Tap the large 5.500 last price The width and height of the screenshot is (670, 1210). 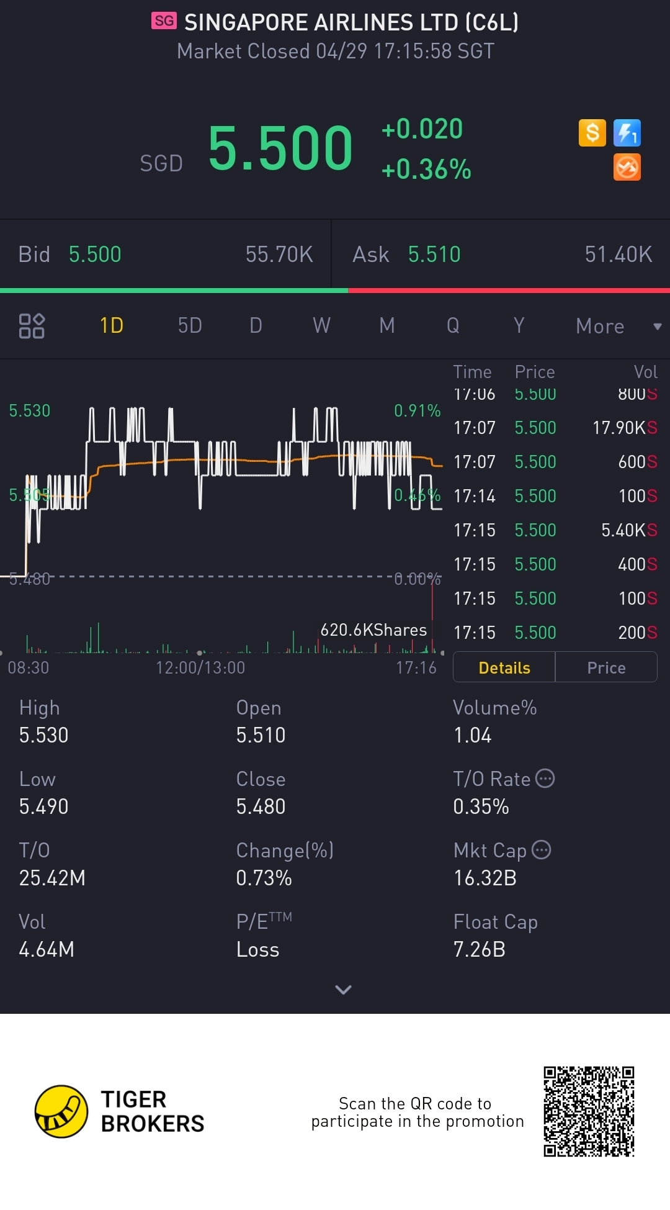pyautogui.click(x=280, y=148)
